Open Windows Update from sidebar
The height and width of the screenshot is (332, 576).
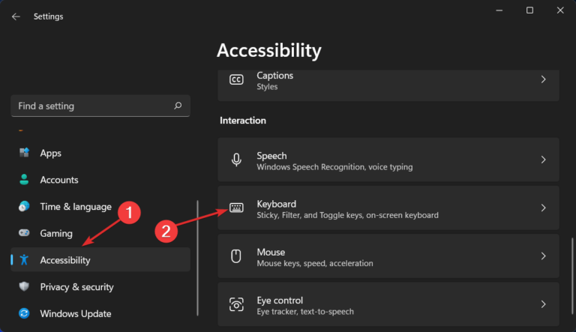(x=75, y=314)
